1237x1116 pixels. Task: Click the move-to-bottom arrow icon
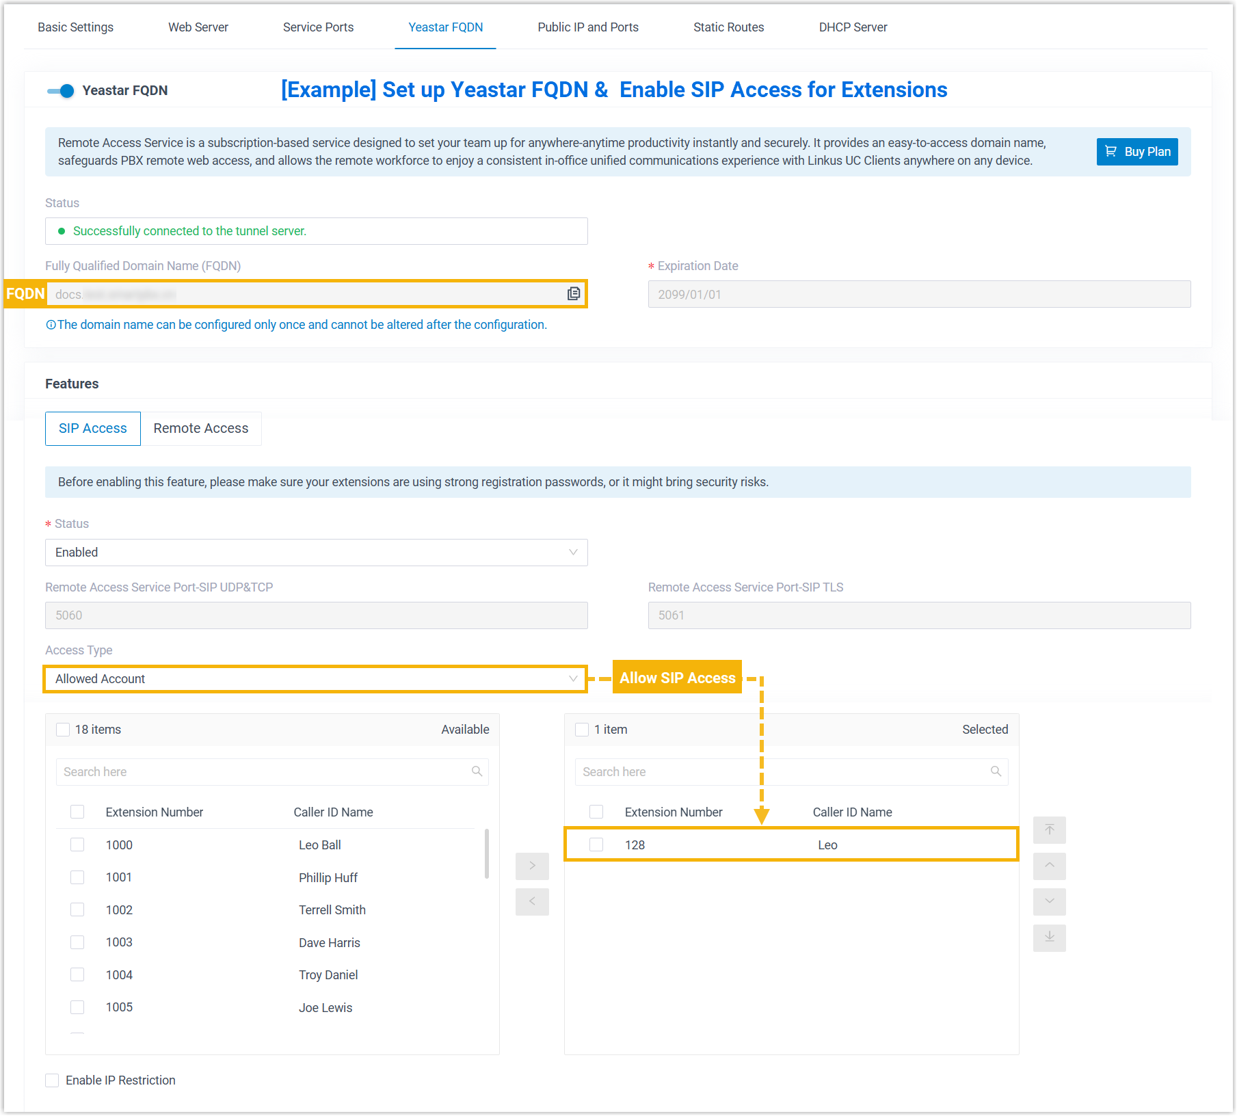pyautogui.click(x=1049, y=938)
